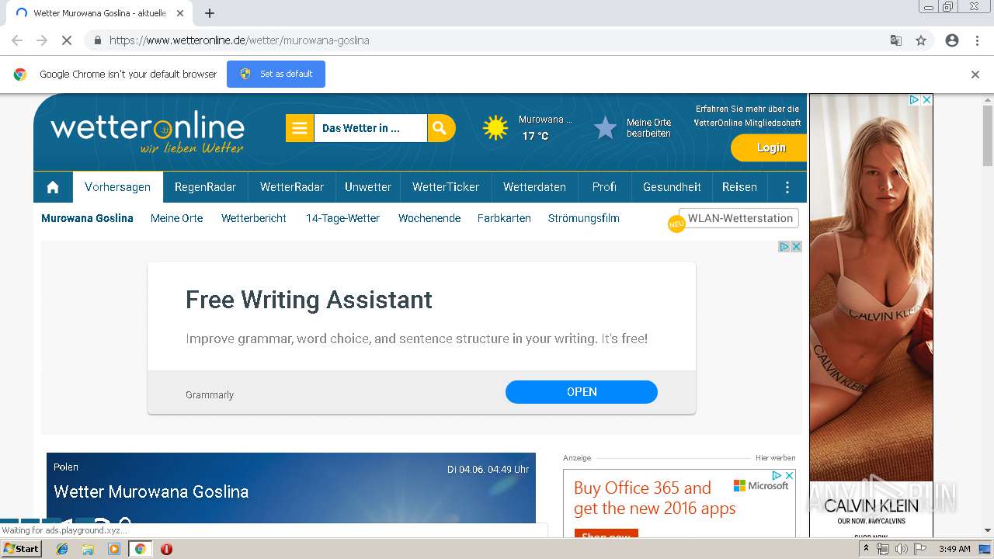Viewport: 994px width, 559px height.
Task: Click the Free Writing Assistant ad headline
Action: 309,300
